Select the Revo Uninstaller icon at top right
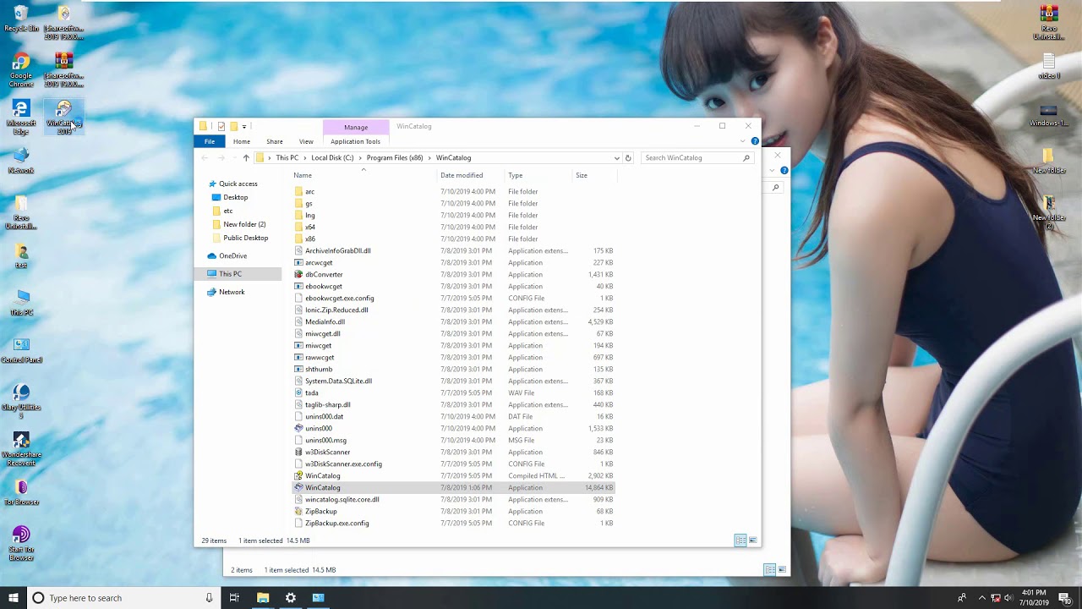Viewport: 1082px width, 609px height. coord(1049,22)
